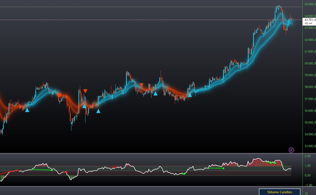This screenshot has width=316, height=195.
Task: Click the 59 000,0 price axis label
Action: click(310, 75)
